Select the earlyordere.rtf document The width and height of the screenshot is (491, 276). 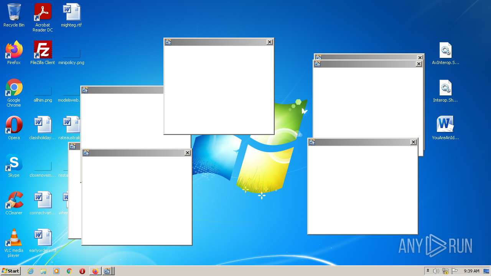coord(43,241)
